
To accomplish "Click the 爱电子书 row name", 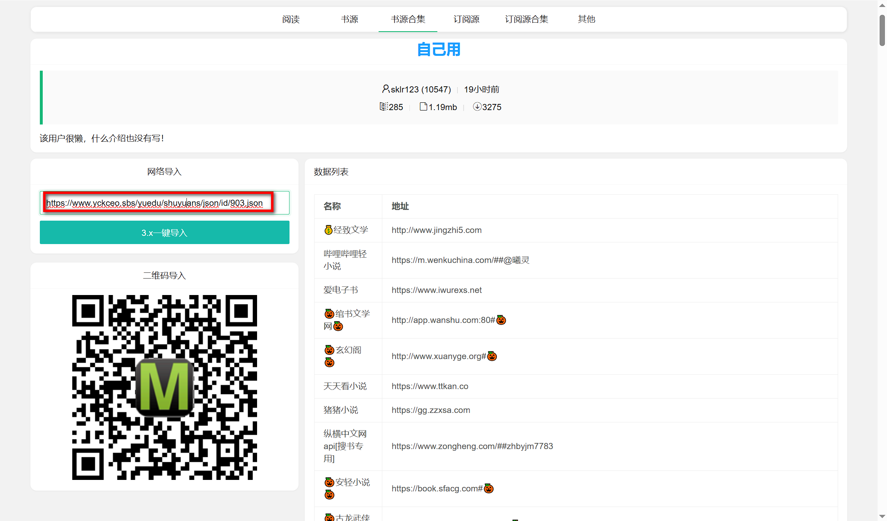I will click(x=340, y=290).
